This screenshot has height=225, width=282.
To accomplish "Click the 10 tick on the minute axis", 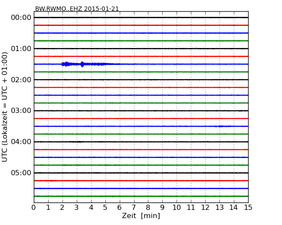I will [177, 207].
